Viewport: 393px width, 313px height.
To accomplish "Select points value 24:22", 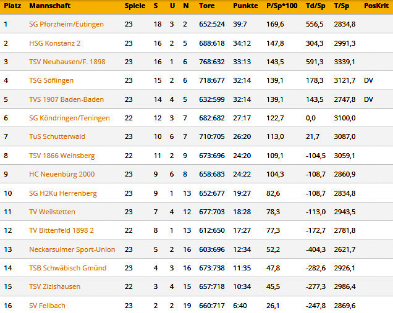I will tap(242, 174).
